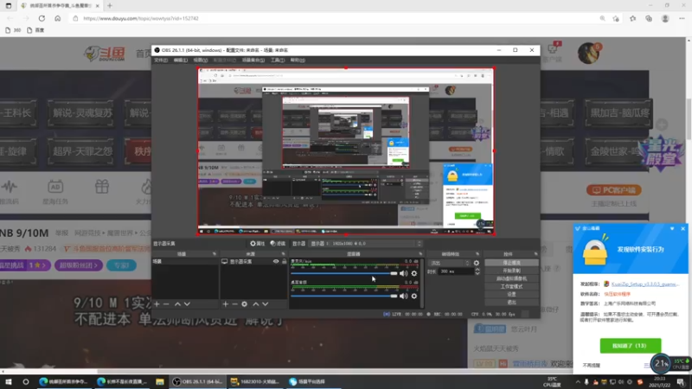Open scene transition type dropdown
The width and height of the screenshot is (692, 389).
450,263
